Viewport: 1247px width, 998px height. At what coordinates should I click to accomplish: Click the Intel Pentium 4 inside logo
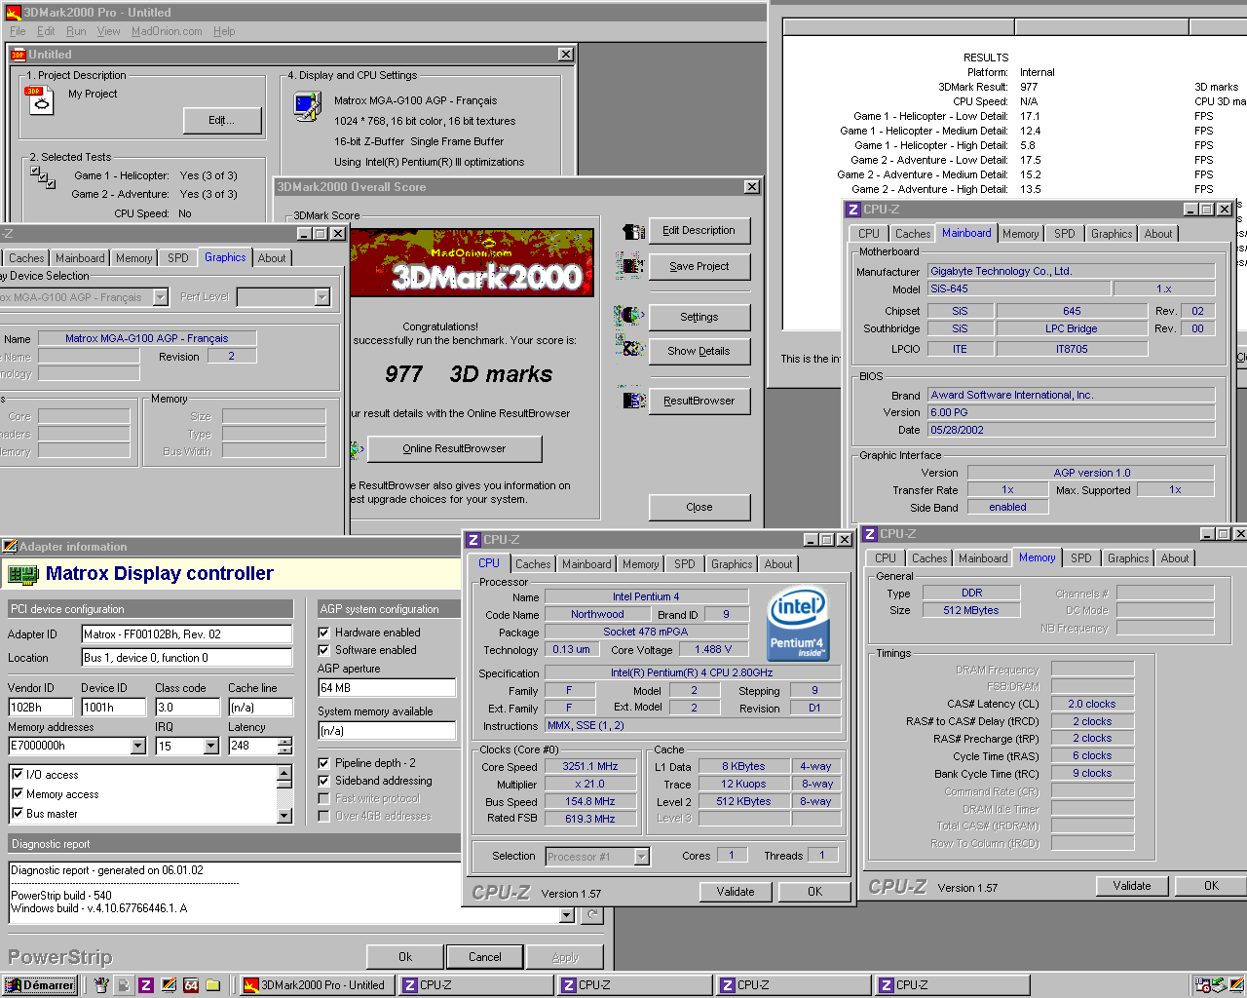coord(798,624)
